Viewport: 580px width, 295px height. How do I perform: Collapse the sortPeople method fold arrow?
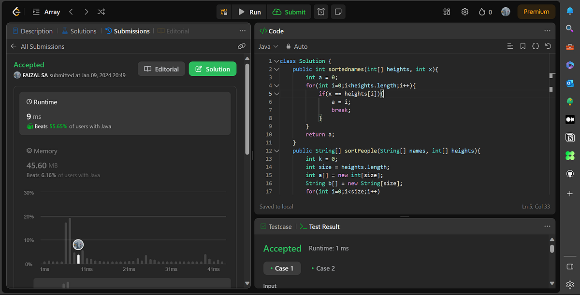(276, 151)
